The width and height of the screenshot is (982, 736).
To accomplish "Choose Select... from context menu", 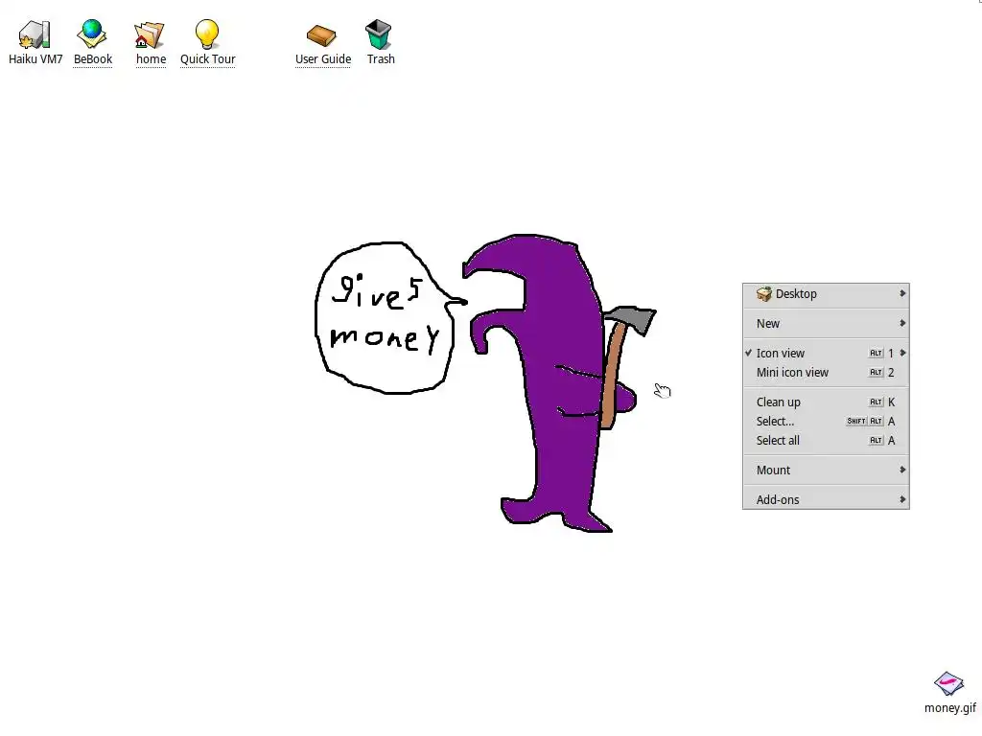I will 826,422.
